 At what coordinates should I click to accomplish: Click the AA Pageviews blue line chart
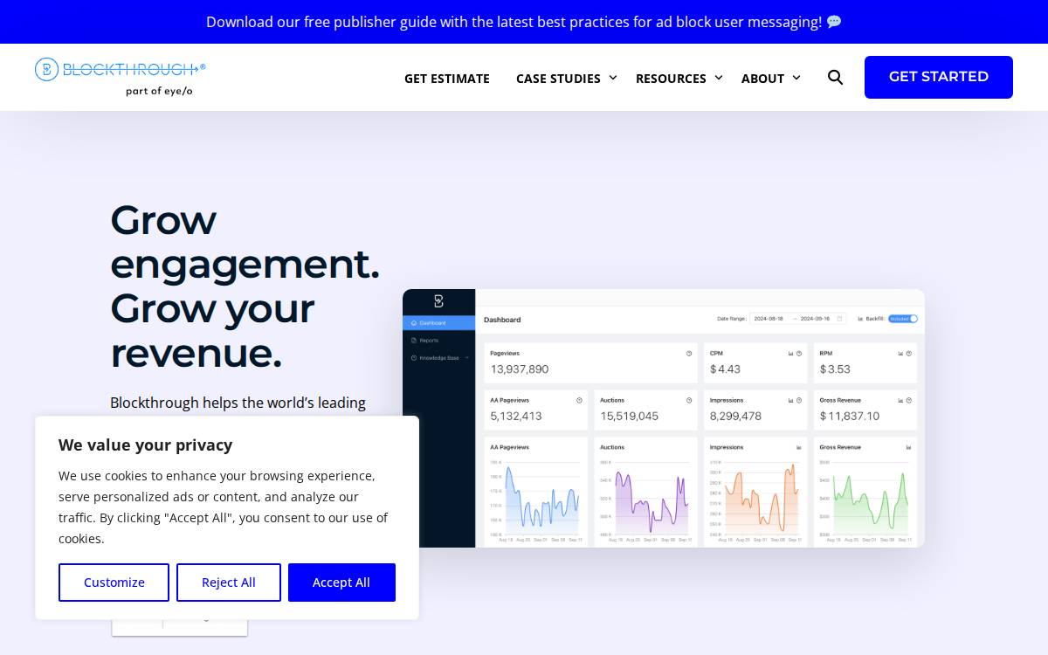coord(541,498)
